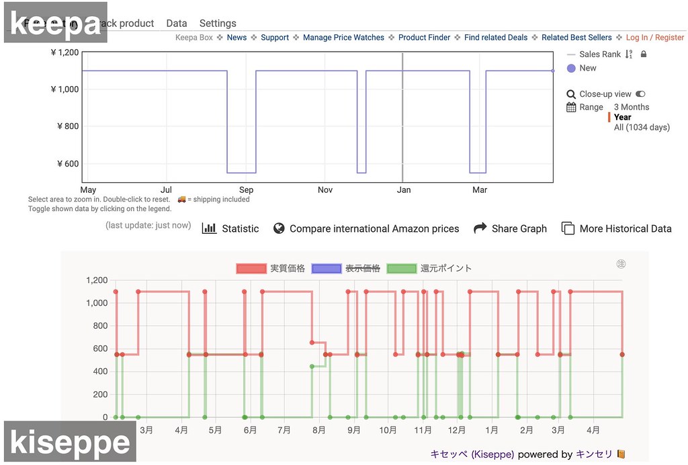Image resolution: width=688 pixels, height=465 pixels.
Task: Click the globe icon for comparing international prices
Action: tap(279, 228)
